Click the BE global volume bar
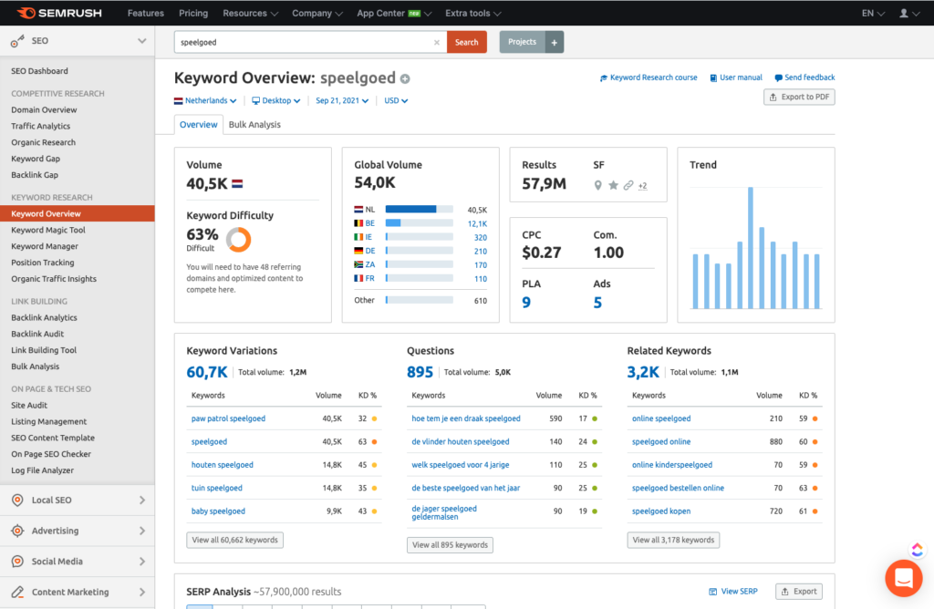Viewport: 934px width, 609px height. click(x=420, y=223)
